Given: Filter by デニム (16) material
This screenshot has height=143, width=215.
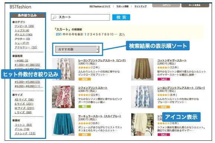Looking at the screenshot, I should pyautogui.click(x=22, y=129).
